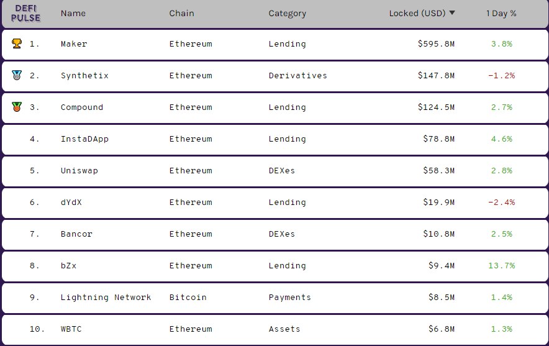Sort by the 1 Day % column header
549x346 pixels.
501,14
